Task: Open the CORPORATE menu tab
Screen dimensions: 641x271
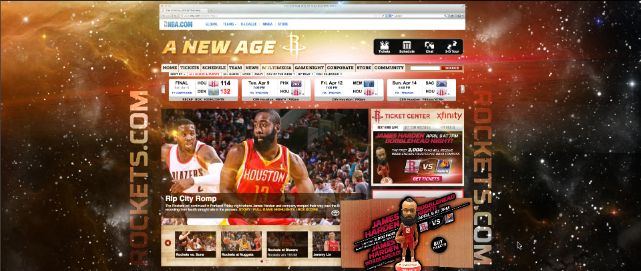Action: (340, 68)
